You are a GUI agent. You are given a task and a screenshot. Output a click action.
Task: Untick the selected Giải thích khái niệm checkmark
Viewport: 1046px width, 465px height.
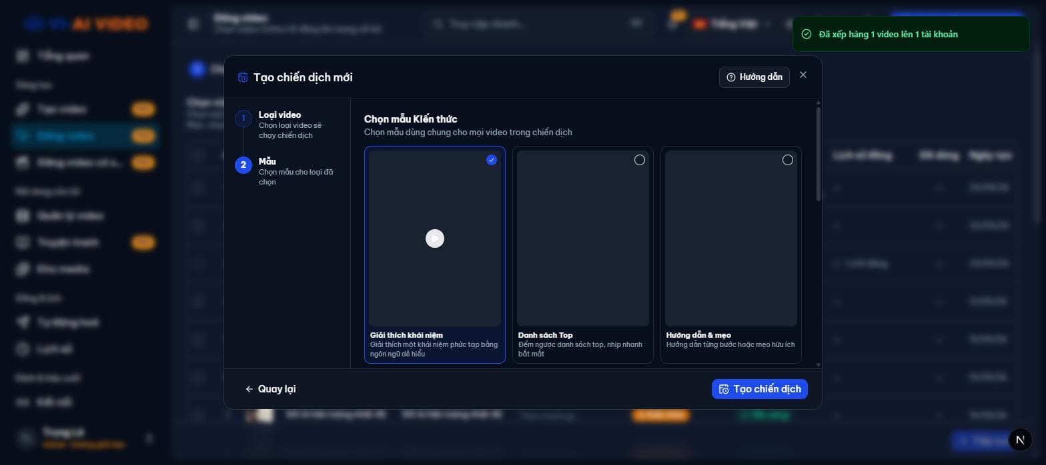tap(492, 160)
